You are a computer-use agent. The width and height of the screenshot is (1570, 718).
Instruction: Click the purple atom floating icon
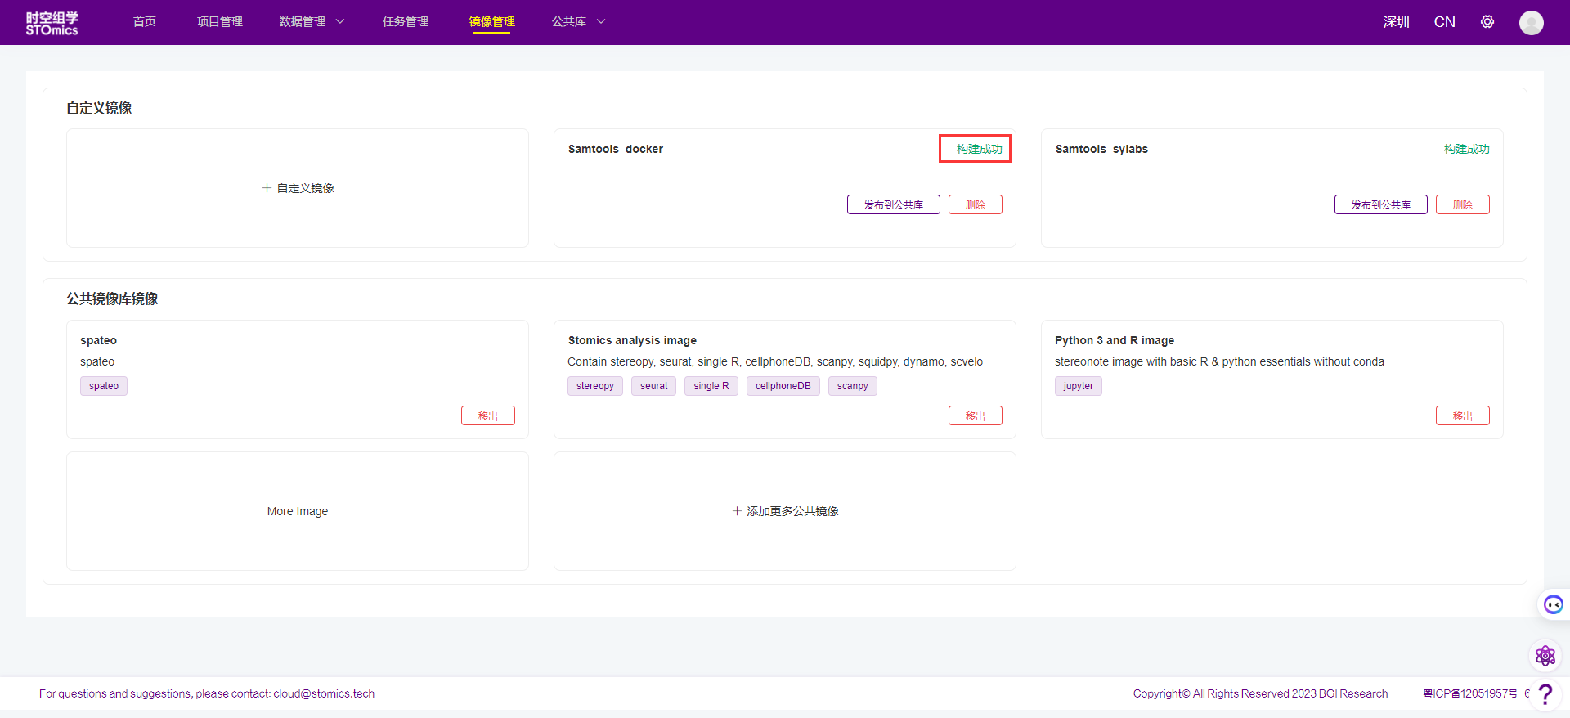1545,656
